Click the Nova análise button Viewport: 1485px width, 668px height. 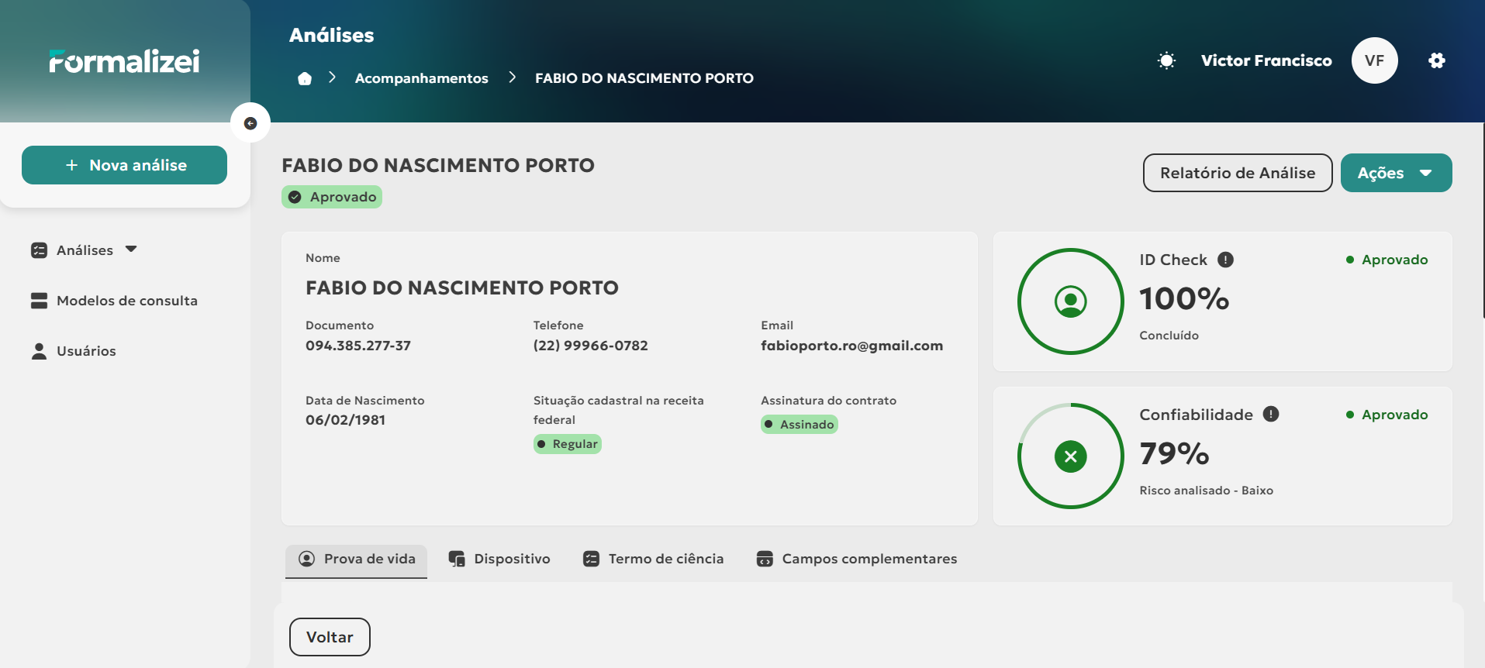click(x=124, y=165)
